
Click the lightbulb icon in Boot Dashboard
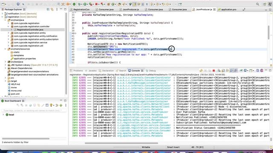point(51,105)
